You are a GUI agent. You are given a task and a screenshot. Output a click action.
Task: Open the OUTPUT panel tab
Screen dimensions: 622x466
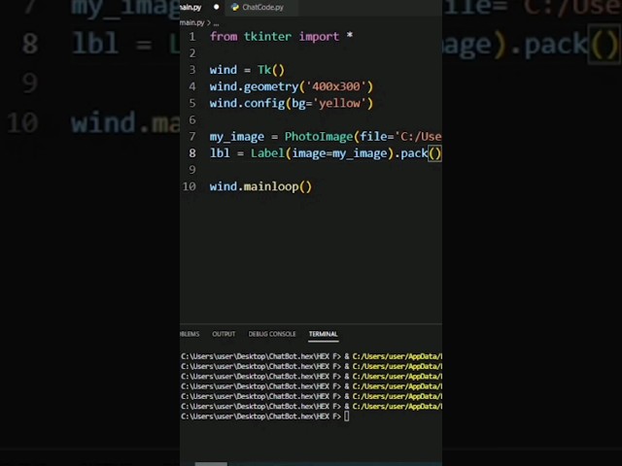tap(224, 334)
